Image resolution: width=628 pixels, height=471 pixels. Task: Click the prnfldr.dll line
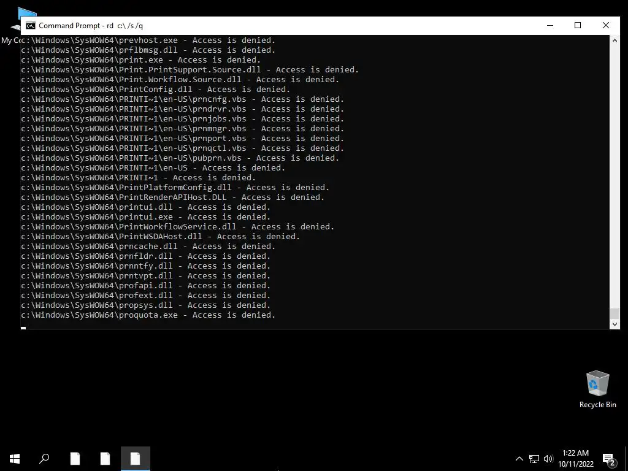coord(146,256)
